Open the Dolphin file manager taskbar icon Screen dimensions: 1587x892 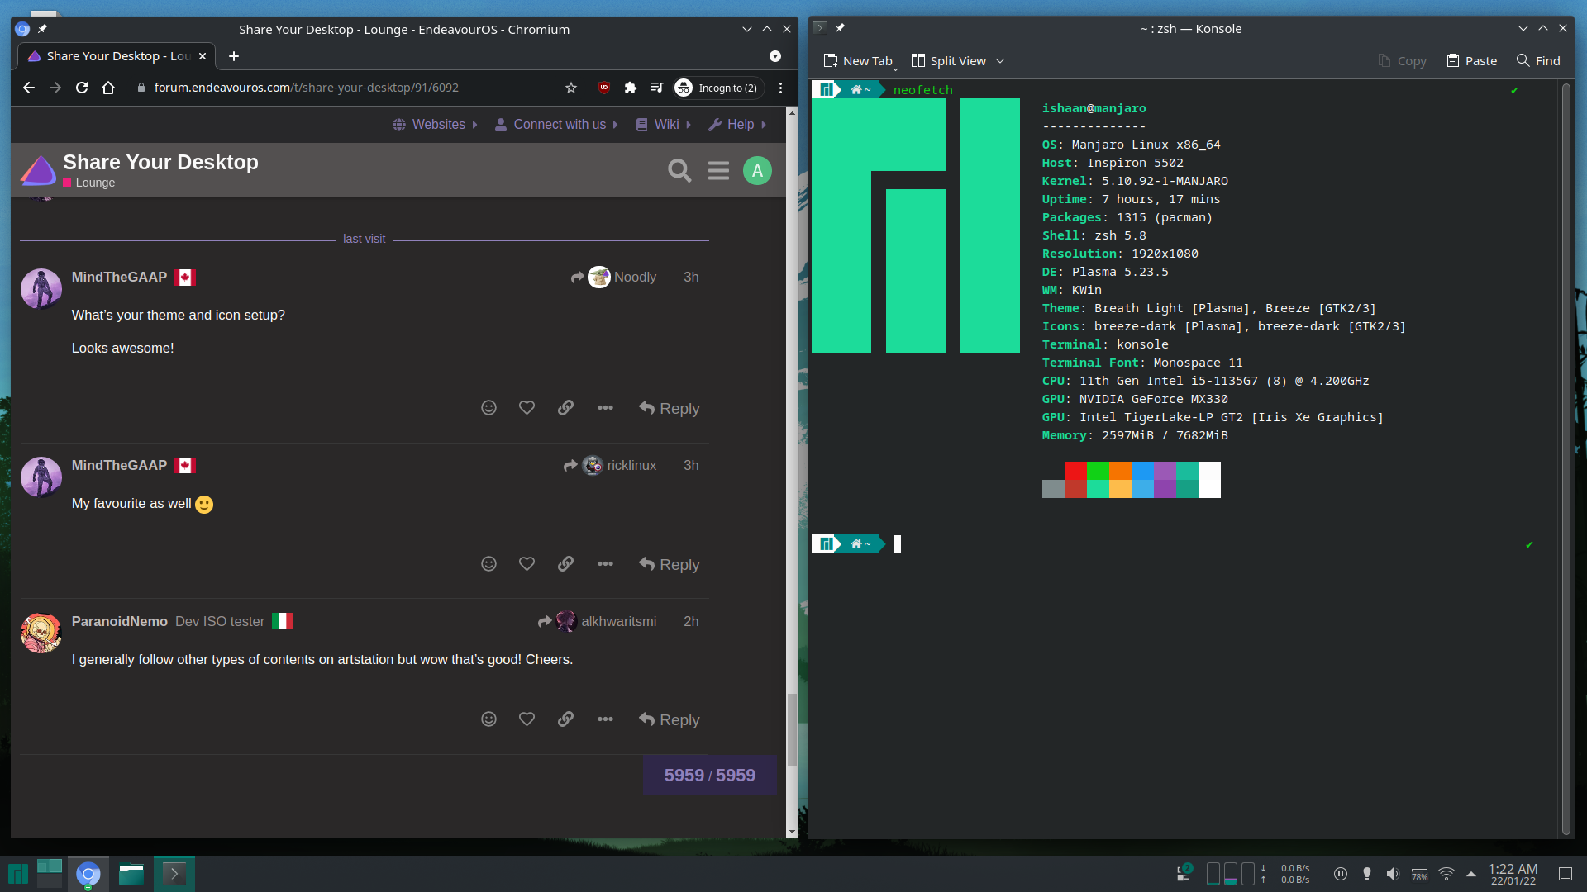coord(131,874)
